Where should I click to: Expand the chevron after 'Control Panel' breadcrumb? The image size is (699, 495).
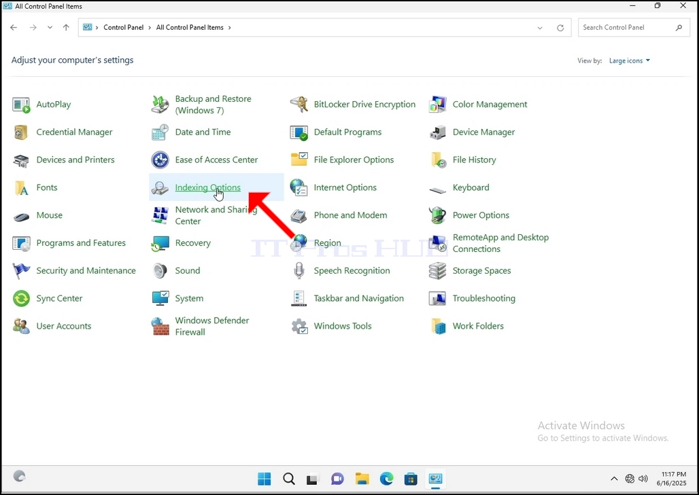[150, 28]
